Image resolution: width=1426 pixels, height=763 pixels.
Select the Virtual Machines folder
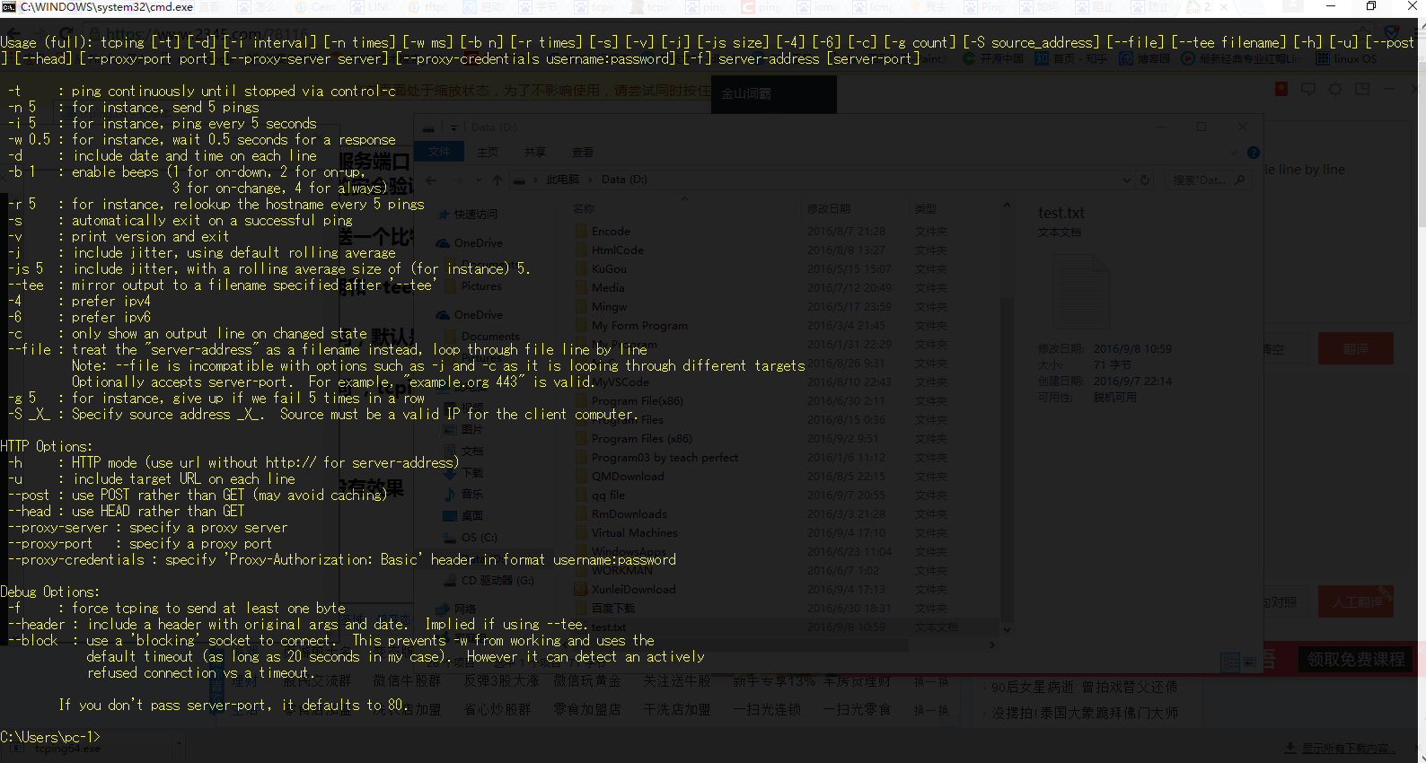[x=634, y=533]
